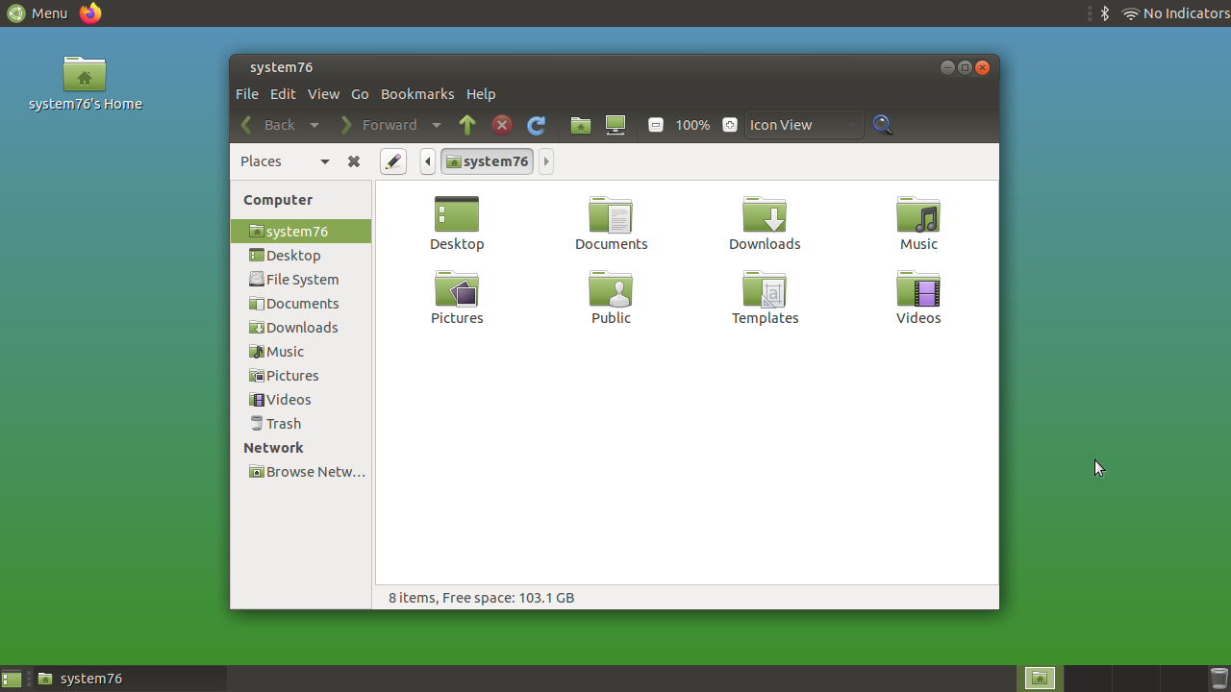Open the Go menu
The image size is (1231, 692).
[360, 94]
